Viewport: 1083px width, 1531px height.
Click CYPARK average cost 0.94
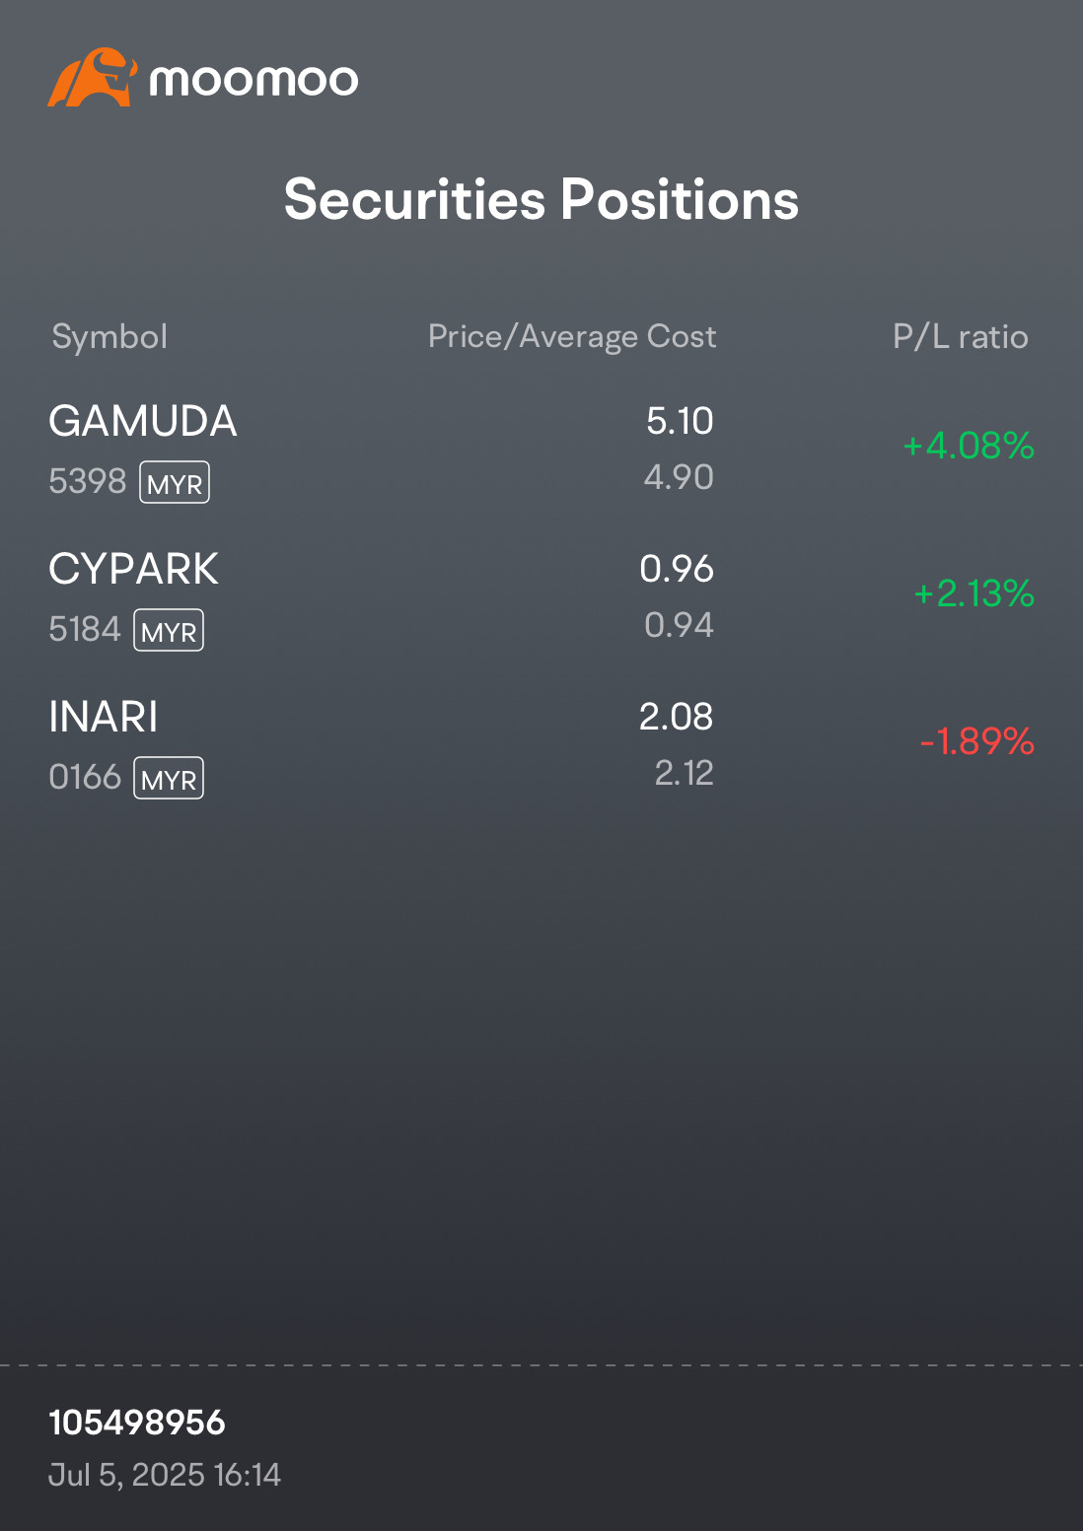[679, 625]
